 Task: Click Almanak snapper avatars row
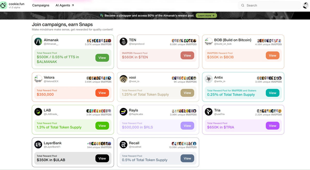(x=99, y=41)
